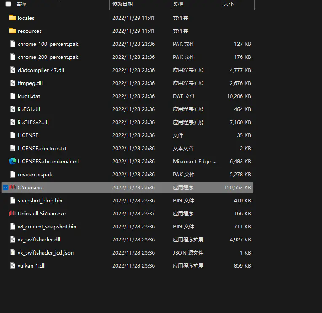The image size is (322, 313).
Task: Sort by 大小 column header
Action: 229,4
